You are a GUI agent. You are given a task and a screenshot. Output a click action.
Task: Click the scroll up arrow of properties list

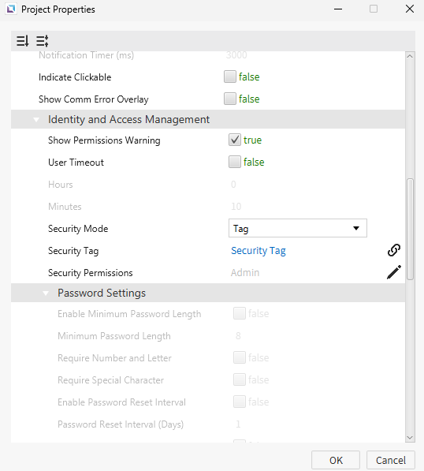coord(410,56)
